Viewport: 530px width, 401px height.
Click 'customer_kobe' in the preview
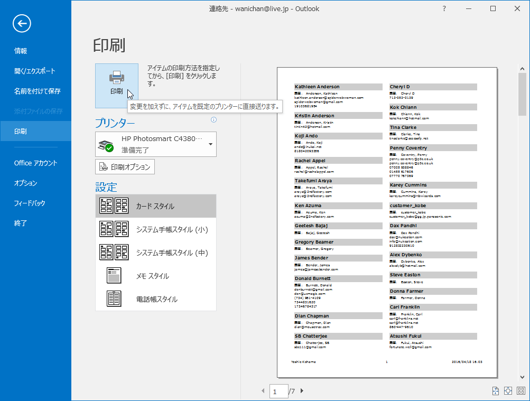(407, 206)
